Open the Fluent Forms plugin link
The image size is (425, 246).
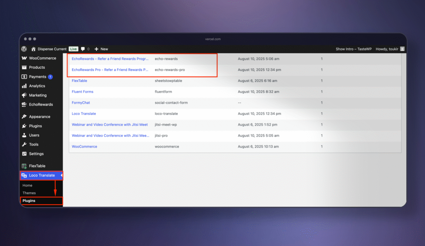click(x=83, y=91)
